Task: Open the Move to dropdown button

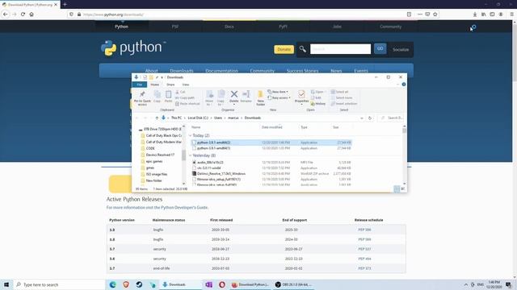Action: click(x=209, y=98)
